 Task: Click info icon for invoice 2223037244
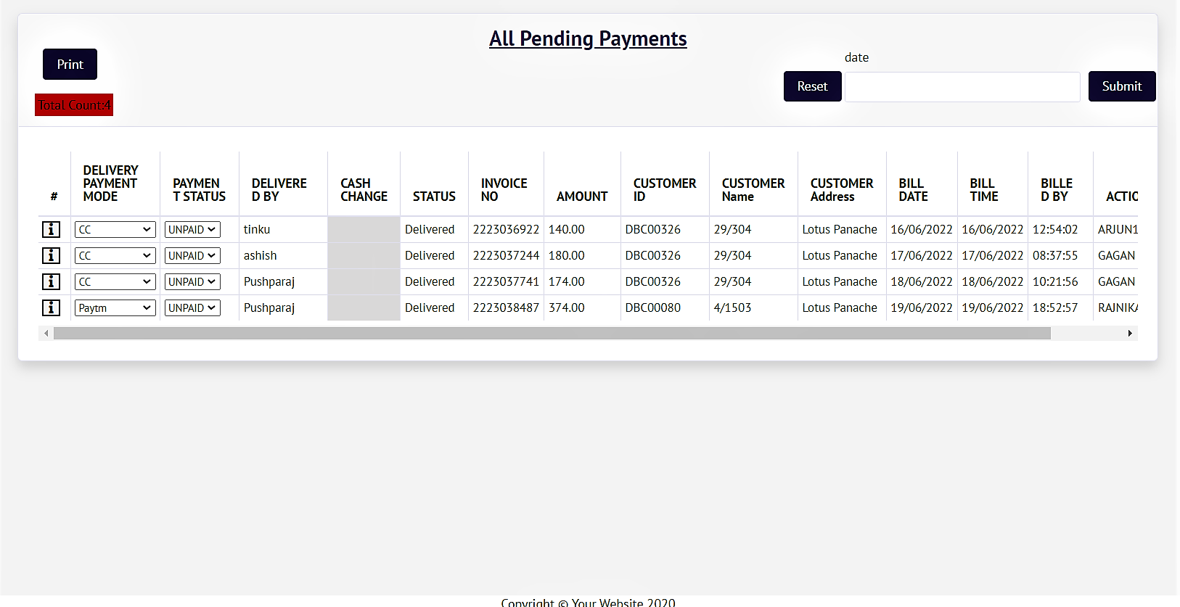tap(51, 255)
